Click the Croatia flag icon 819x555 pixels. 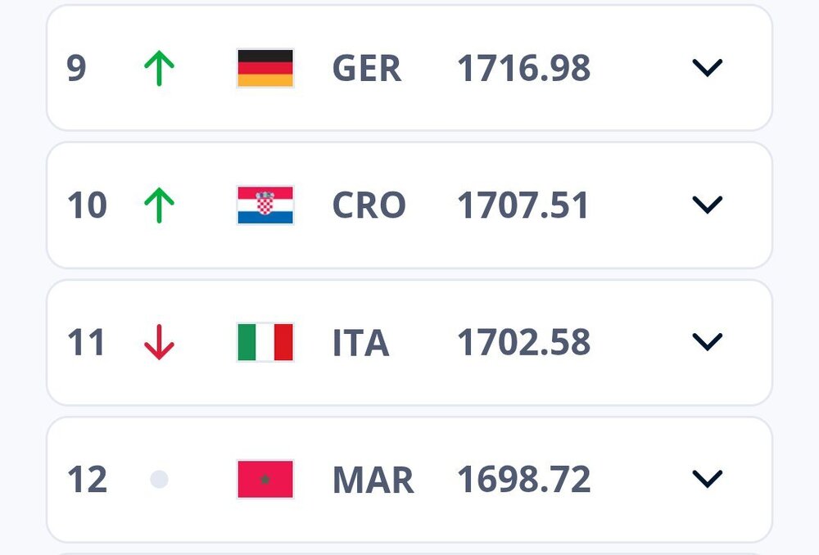[x=265, y=205]
